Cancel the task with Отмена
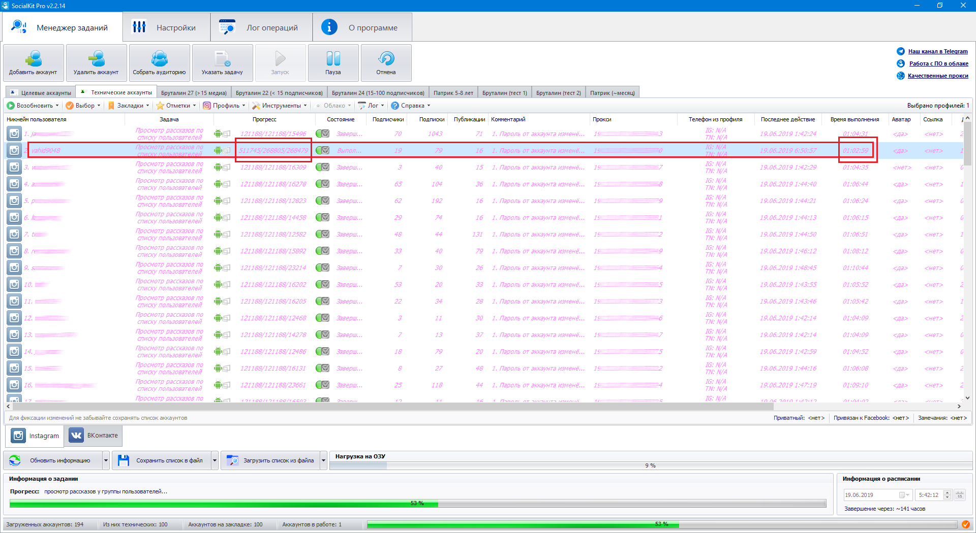This screenshot has height=533, width=976. (386, 63)
